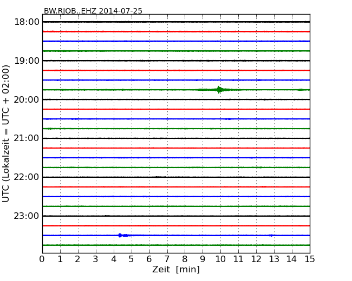Click the x-axis tick label 3
This screenshot has height=281, width=352.
(95, 259)
